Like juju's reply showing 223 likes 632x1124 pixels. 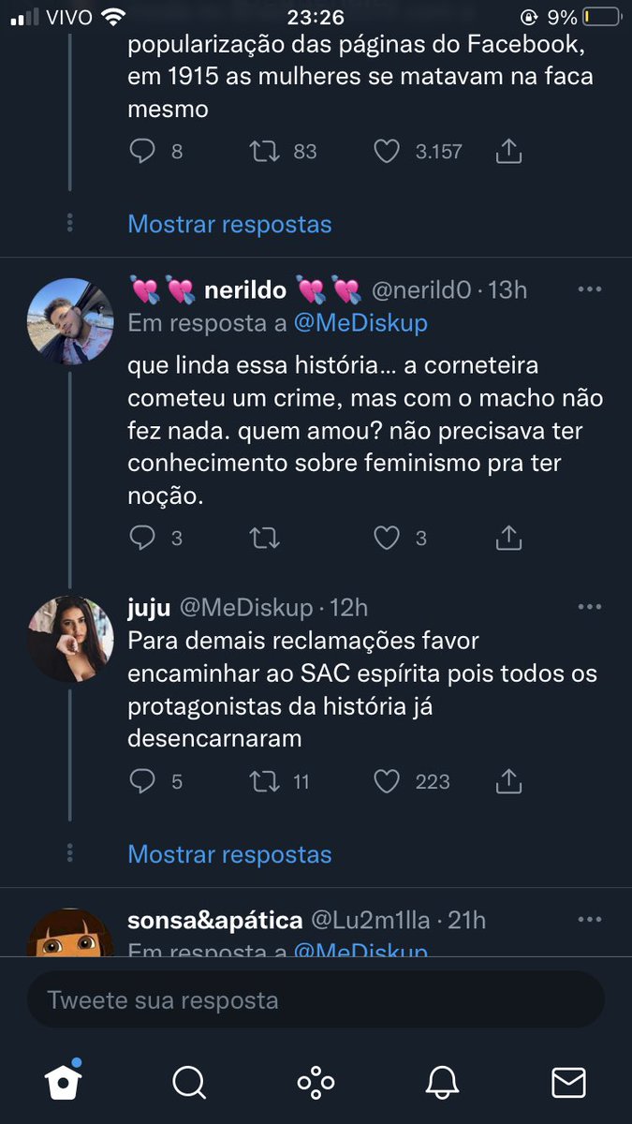[387, 781]
